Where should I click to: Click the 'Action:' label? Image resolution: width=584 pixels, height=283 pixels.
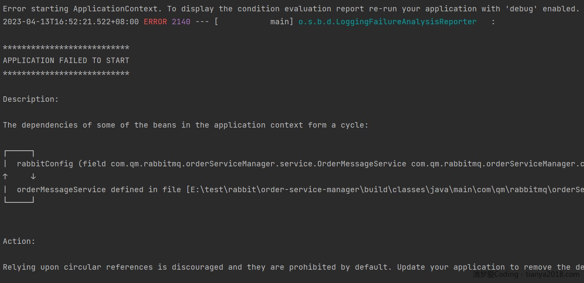coord(19,241)
